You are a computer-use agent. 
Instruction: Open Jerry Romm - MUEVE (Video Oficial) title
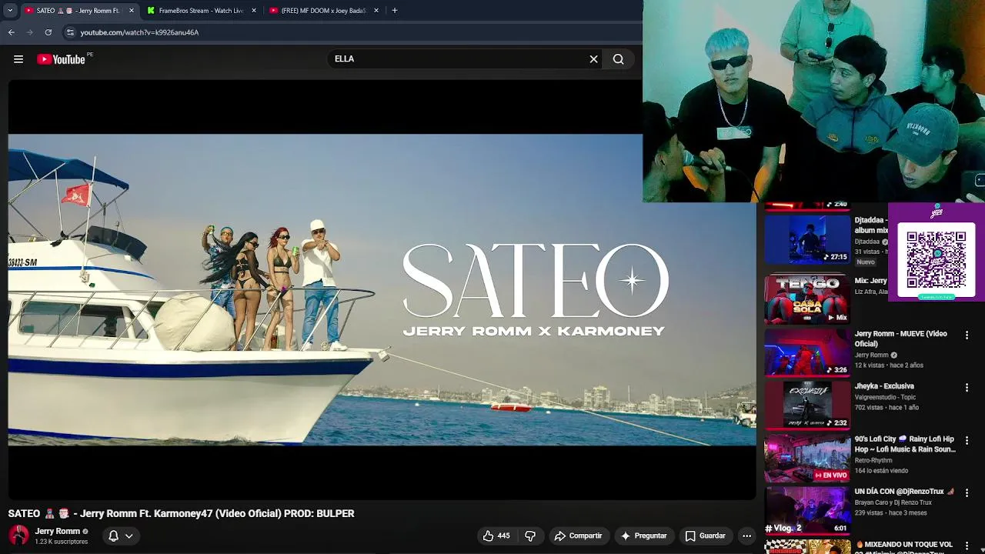click(x=900, y=339)
